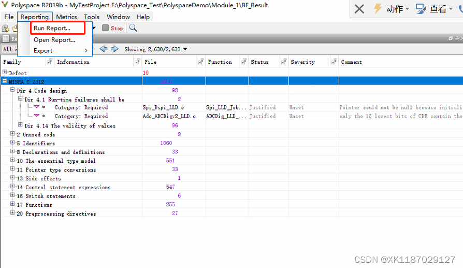Viewport: 463px width, 268px height.
Task: Click the Results List panel icon
Action: tap(6, 38)
